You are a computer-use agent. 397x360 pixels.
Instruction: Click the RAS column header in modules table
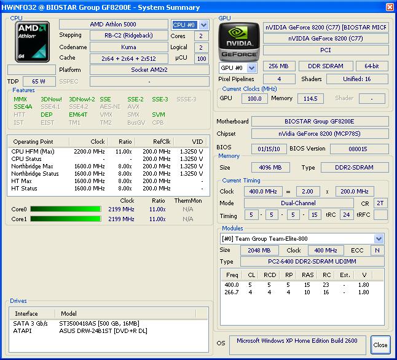307,275
